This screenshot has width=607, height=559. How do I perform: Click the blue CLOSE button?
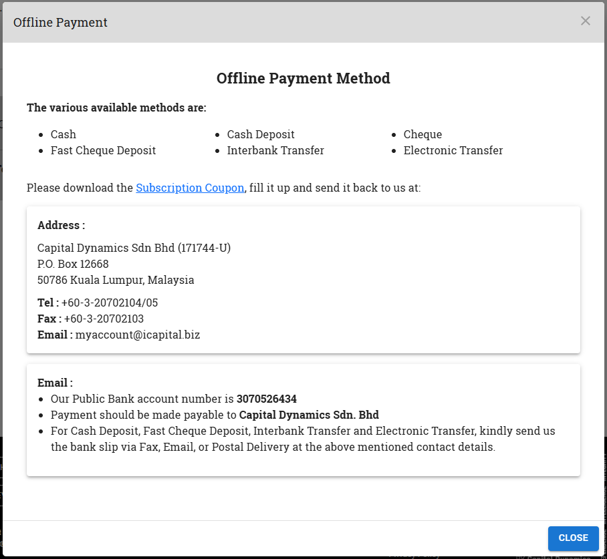tap(573, 538)
